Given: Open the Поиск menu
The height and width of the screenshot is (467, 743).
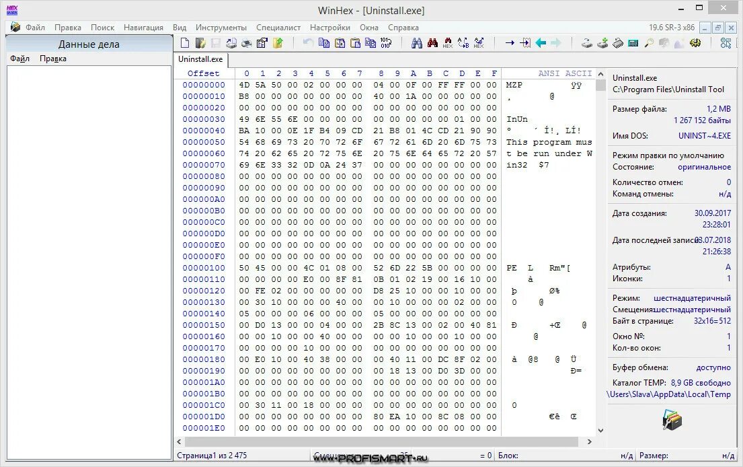Looking at the screenshot, I should click(x=102, y=28).
